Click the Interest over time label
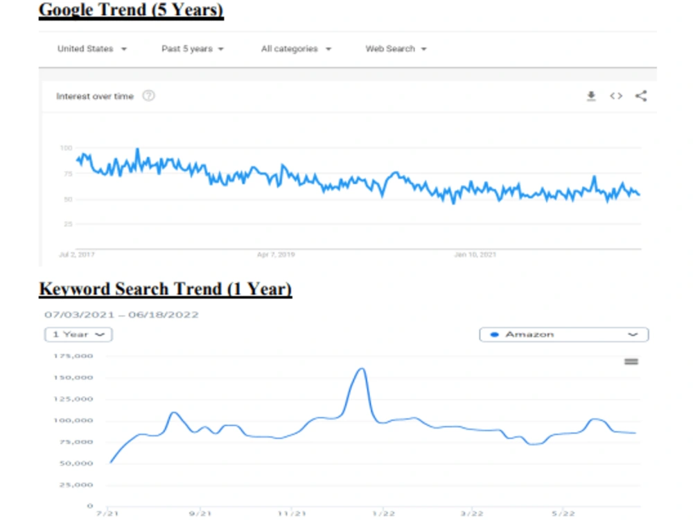 (x=94, y=96)
